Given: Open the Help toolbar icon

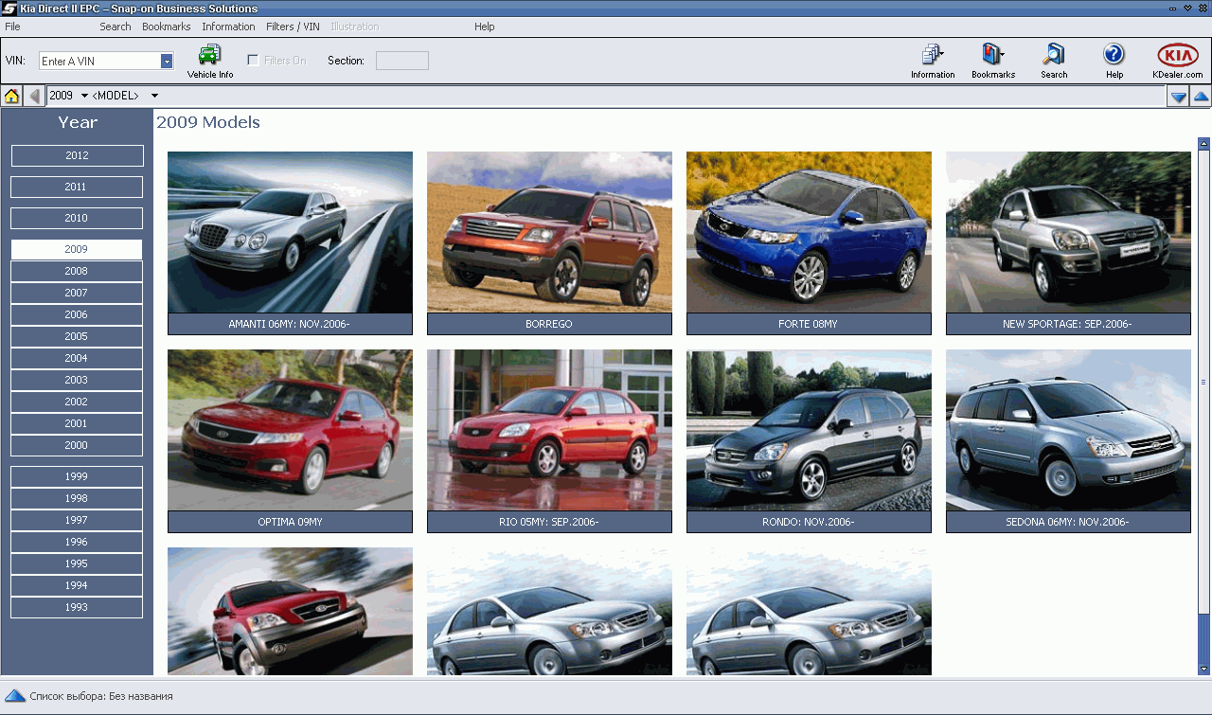Looking at the screenshot, I should (x=1114, y=61).
